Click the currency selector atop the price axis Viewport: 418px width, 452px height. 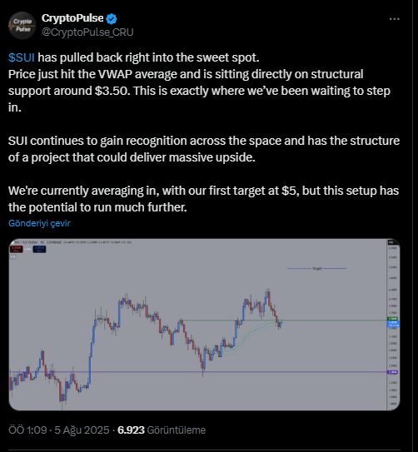[391, 242]
